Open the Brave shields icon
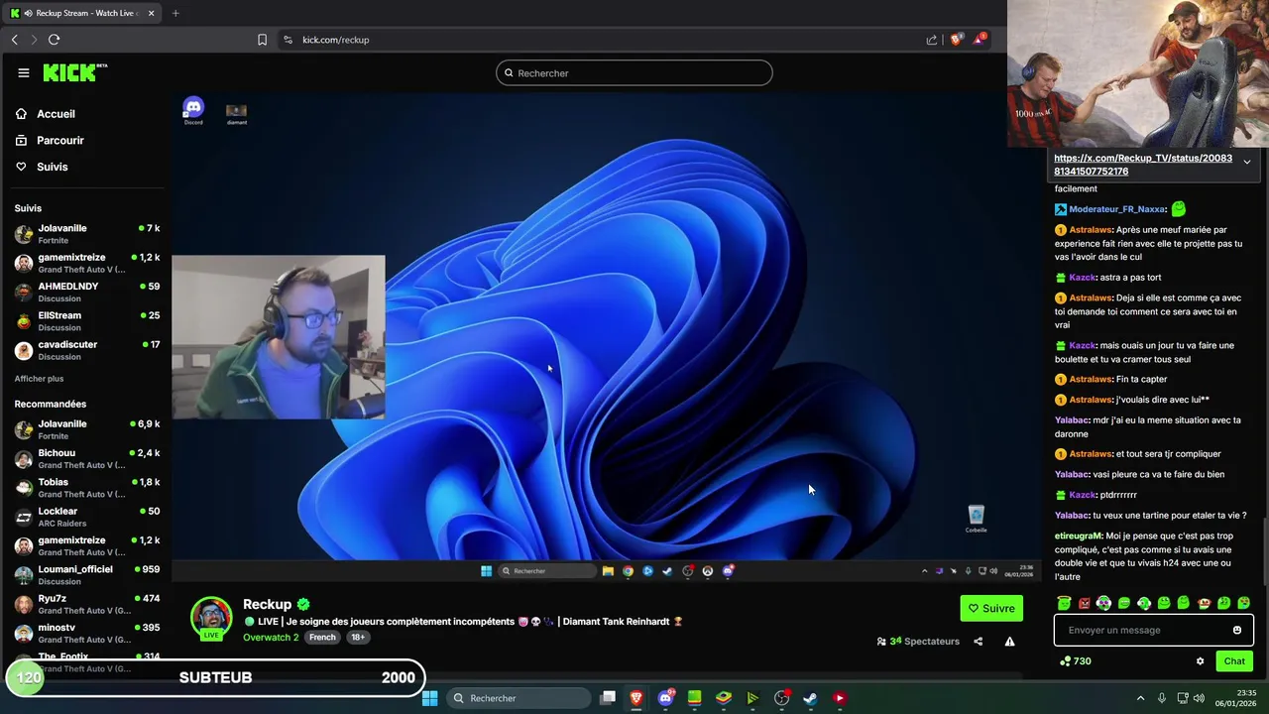Screen dimensions: 1269x714 click(956, 40)
